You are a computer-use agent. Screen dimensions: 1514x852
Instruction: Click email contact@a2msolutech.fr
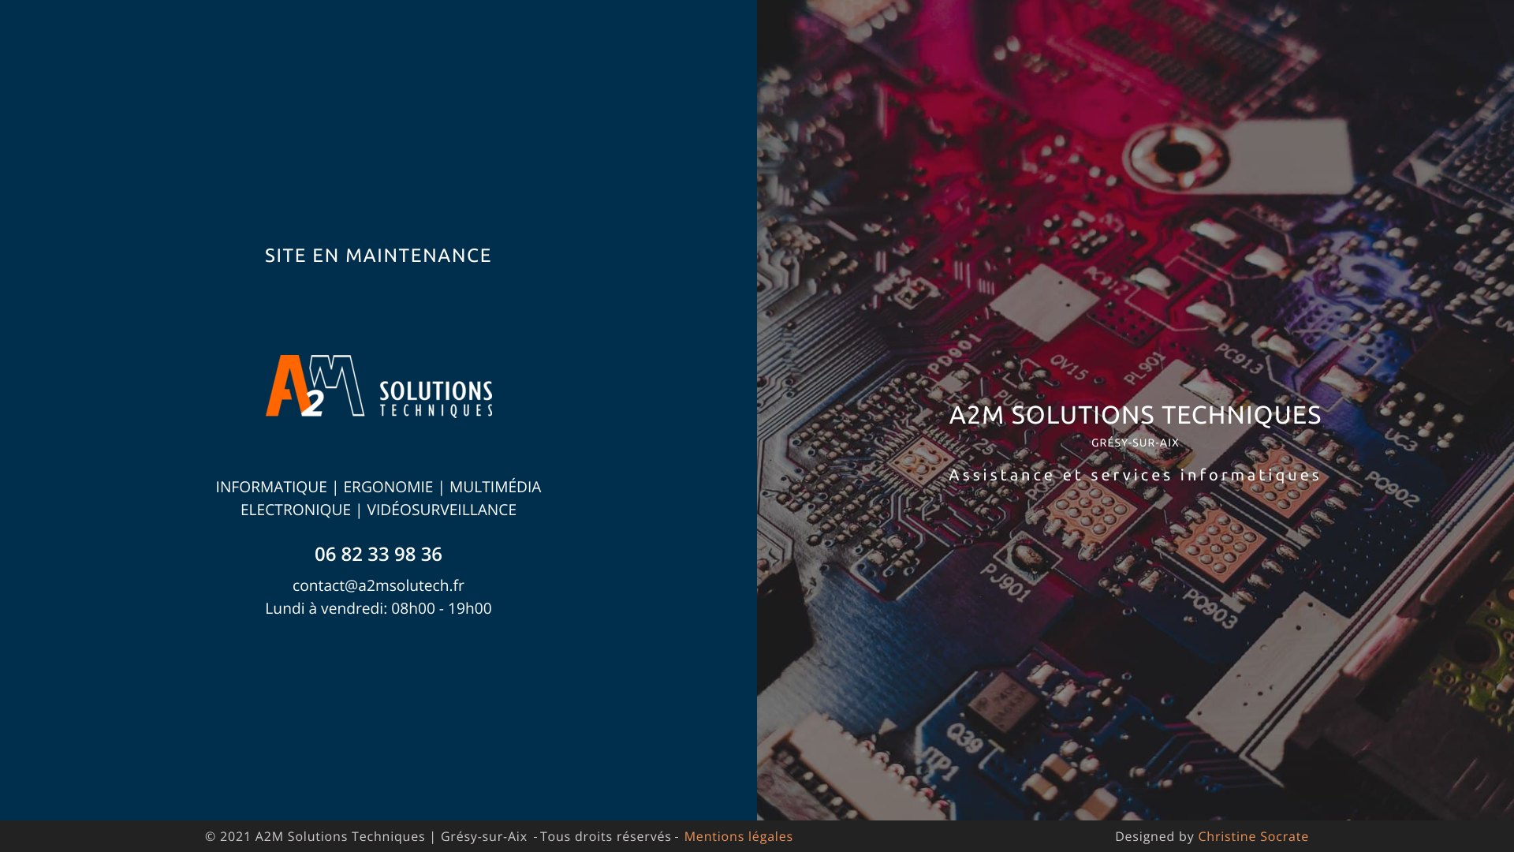pyautogui.click(x=378, y=585)
